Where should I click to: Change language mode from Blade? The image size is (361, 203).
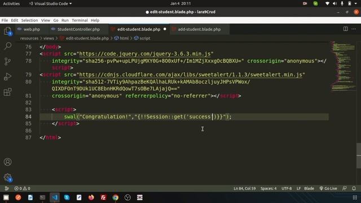[x=309, y=188]
